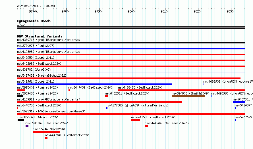Click the gray 10p14 cytogenetic band bar
This screenshot has height=149, width=253.
[131, 28]
